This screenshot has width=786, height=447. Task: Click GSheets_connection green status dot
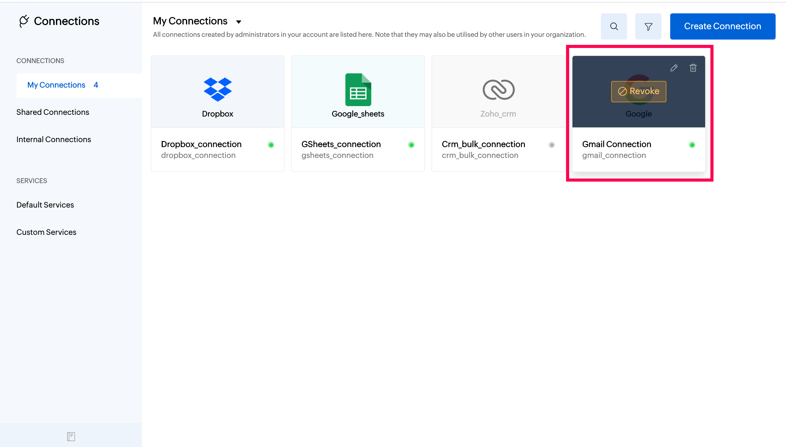tap(411, 145)
